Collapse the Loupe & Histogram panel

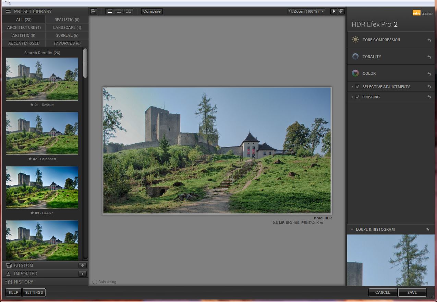[352, 229]
